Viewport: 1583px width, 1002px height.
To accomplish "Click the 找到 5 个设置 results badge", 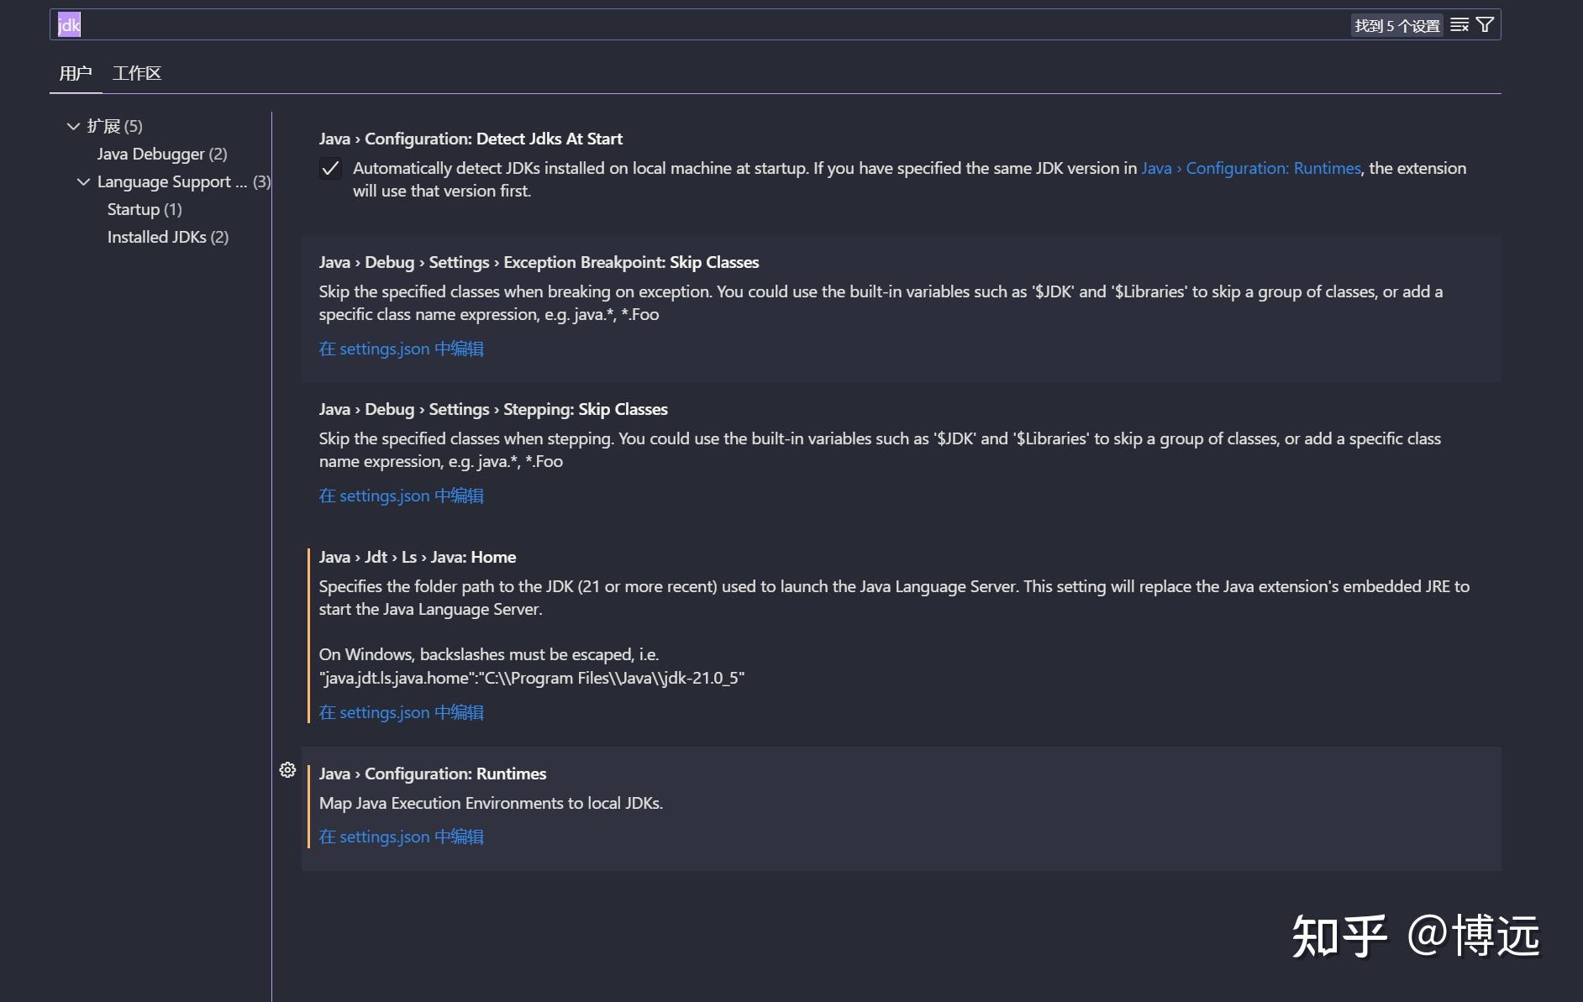I will pyautogui.click(x=1396, y=25).
